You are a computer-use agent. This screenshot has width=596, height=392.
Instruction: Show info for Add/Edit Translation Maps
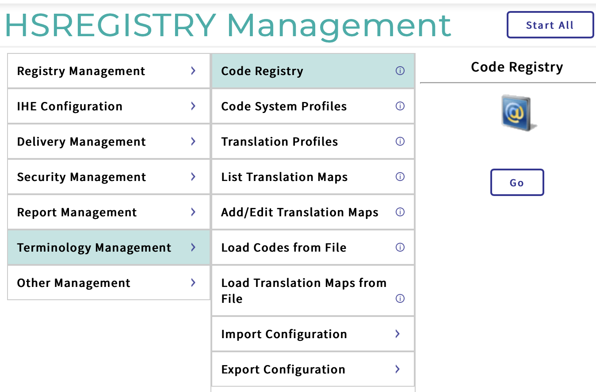click(x=400, y=212)
